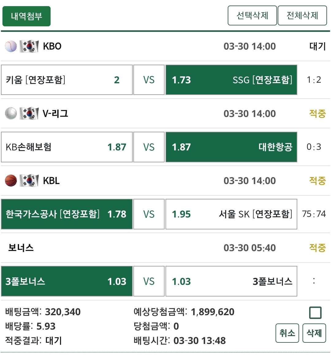This screenshot has height=355, width=331.
Task: Choose the 대한항공 1.87 selection
Action: [231, 147]
